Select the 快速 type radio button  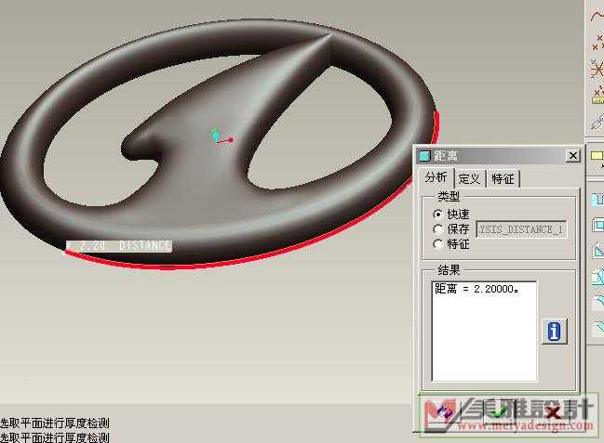[x=437, y=214]
